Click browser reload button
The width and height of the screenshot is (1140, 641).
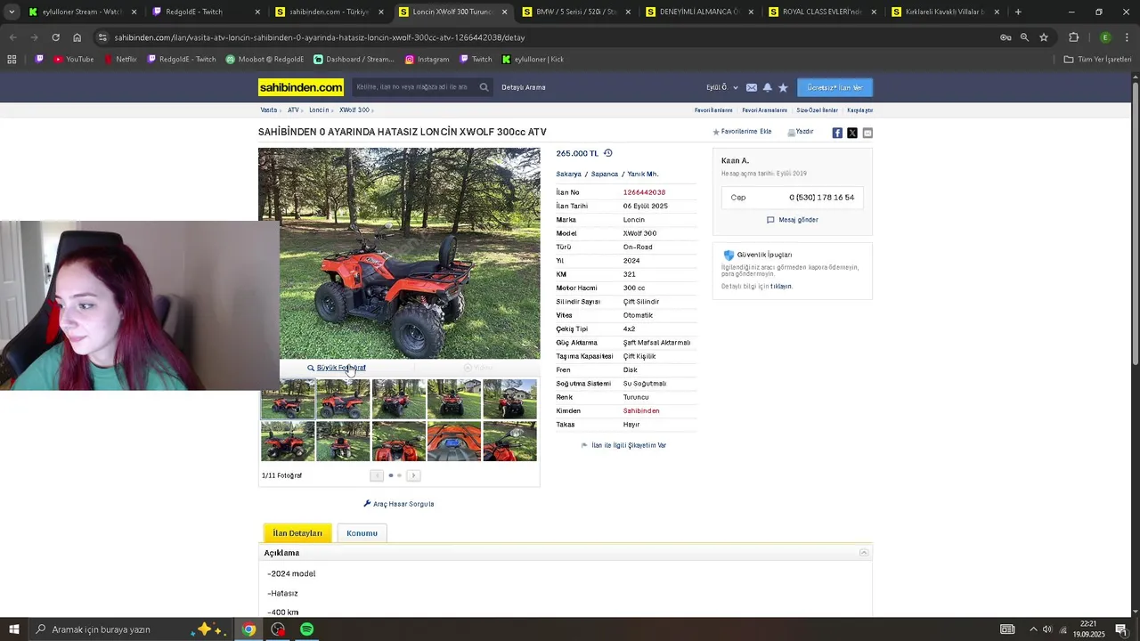coord(55,37)
